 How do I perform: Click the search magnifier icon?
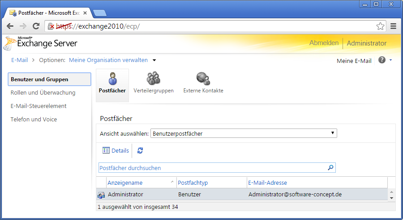pos(330,168)
